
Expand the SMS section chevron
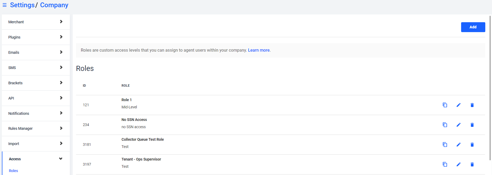61,67
